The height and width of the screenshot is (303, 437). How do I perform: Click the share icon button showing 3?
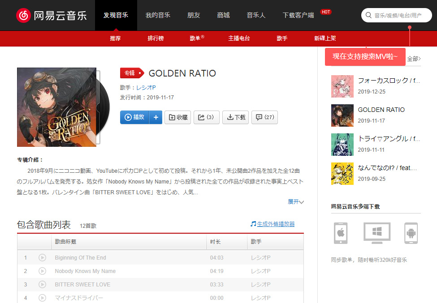tap(206, 117)
